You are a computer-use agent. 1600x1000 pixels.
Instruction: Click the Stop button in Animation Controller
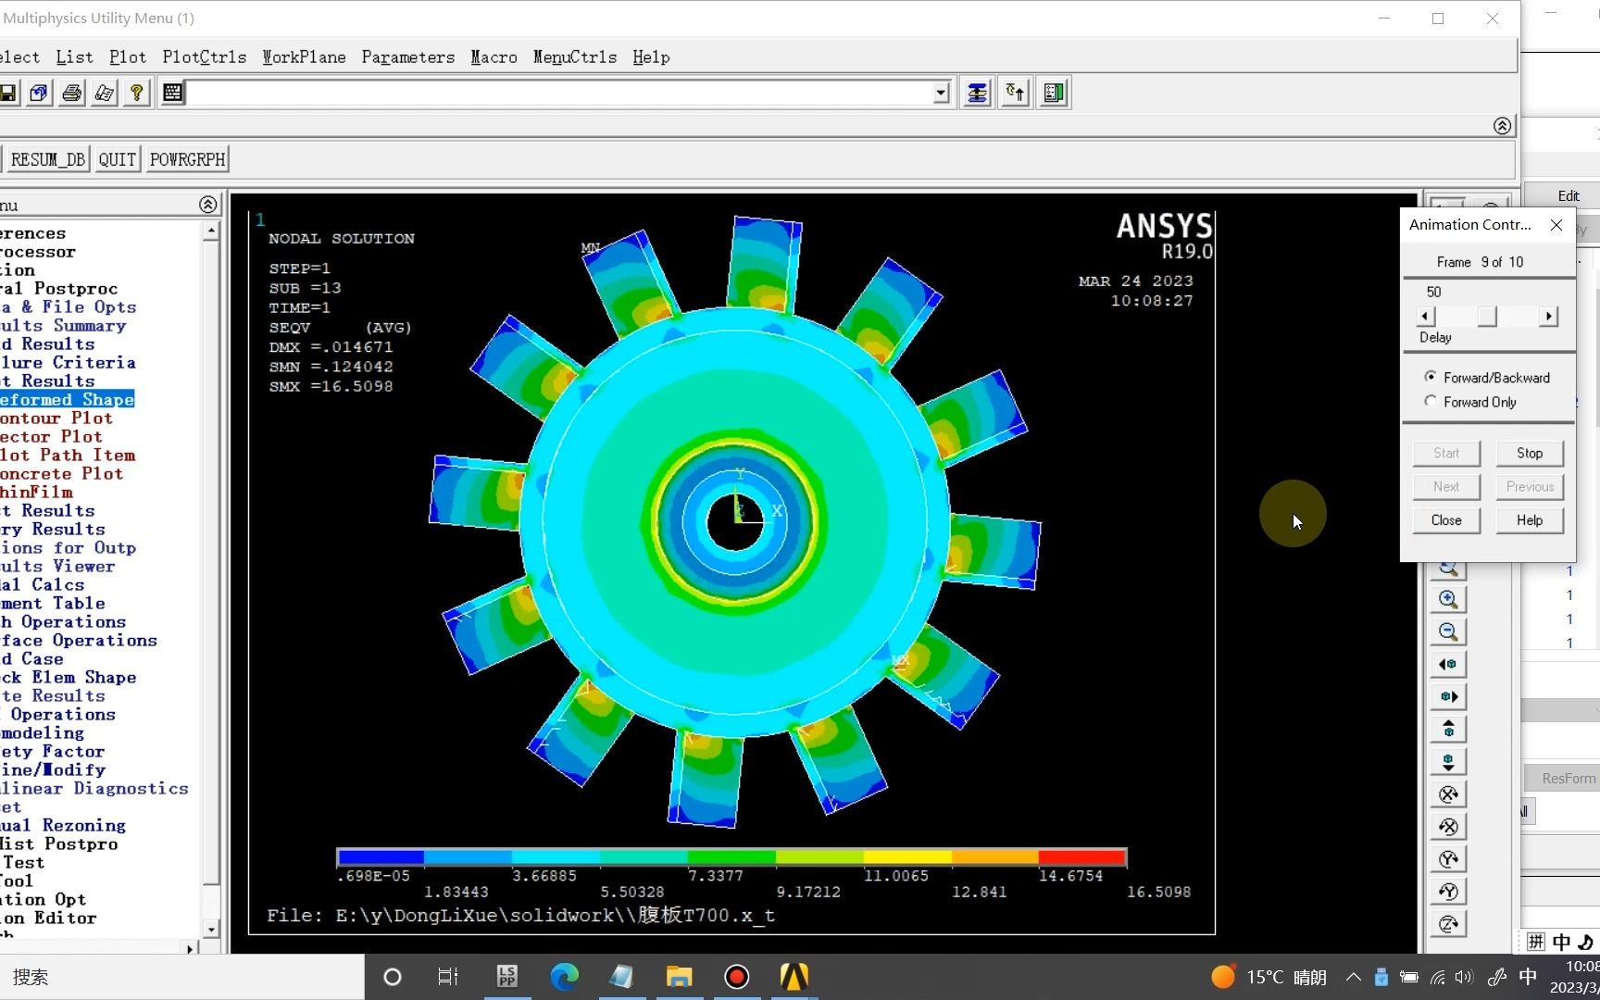[x=1529, y=453]
